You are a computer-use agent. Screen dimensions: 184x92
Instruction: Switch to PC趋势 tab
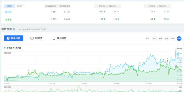(x=37, y=38)
